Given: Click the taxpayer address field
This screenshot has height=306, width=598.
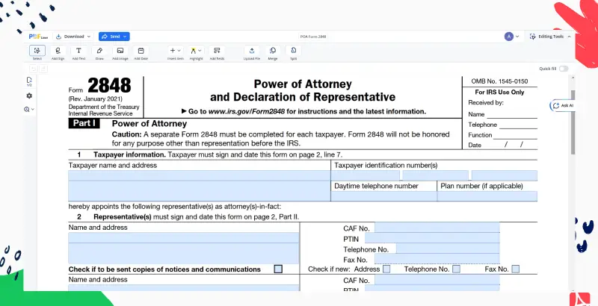Looking at the screenshot, I should pyautogui.click(x=199, y=191).
